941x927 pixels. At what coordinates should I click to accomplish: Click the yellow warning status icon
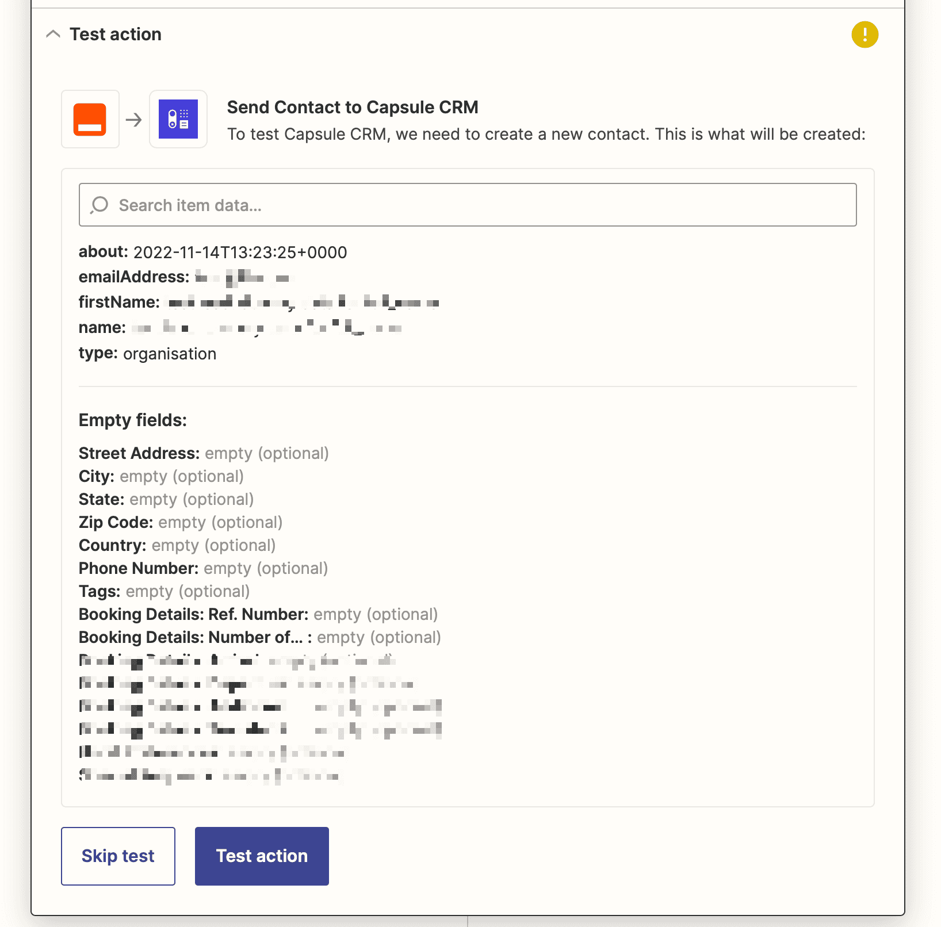[865, 35]
